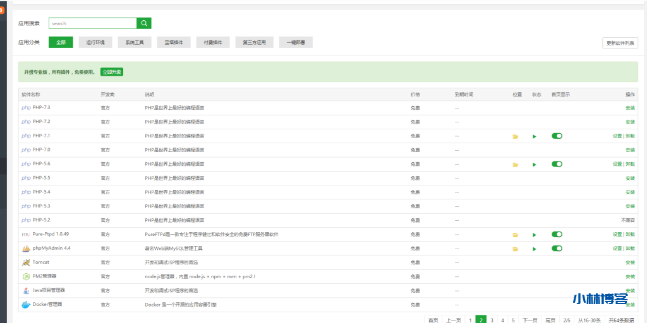Click the green search magnifier button
Viewport: 647px width, 323px height.
tap(145, 23)
